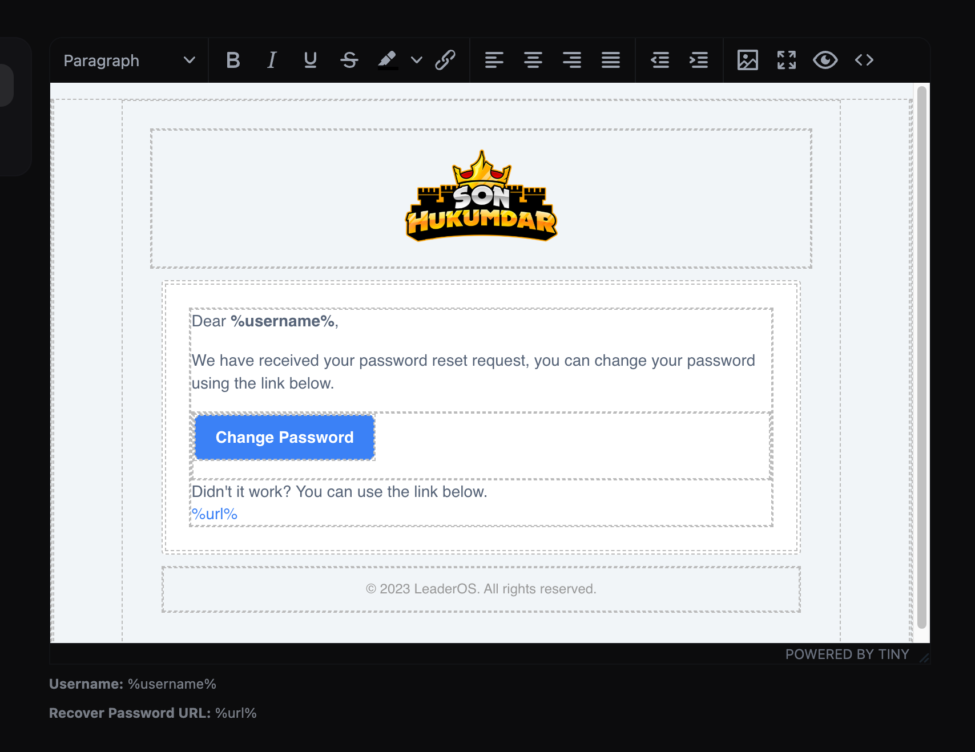Click the Change Password button
Image resolution: width=975 pixels, height=752 pixels.
coord(285,437)
